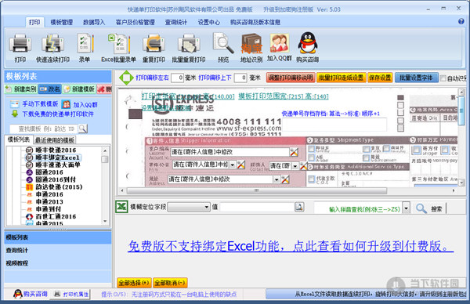Expand the 联络人 combo box
Screen dimensions: 470x304
pyautogui.click(x=295, y=166)
